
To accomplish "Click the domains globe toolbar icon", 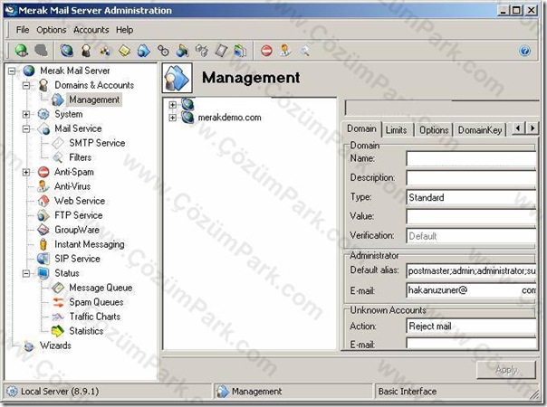I will pos(67,51).
